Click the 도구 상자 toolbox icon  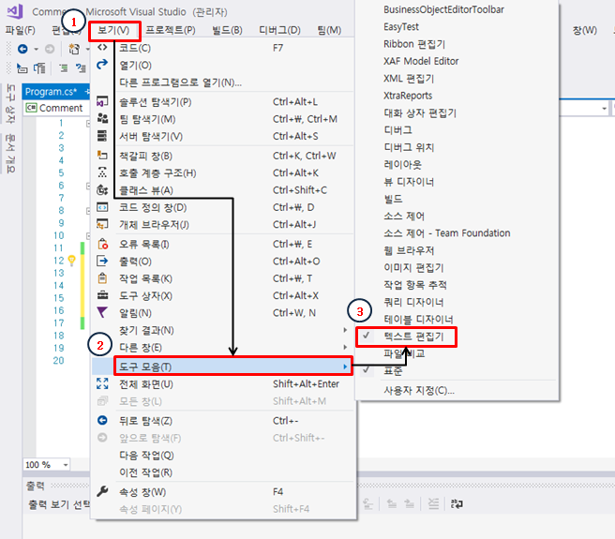tap(102, 295)
